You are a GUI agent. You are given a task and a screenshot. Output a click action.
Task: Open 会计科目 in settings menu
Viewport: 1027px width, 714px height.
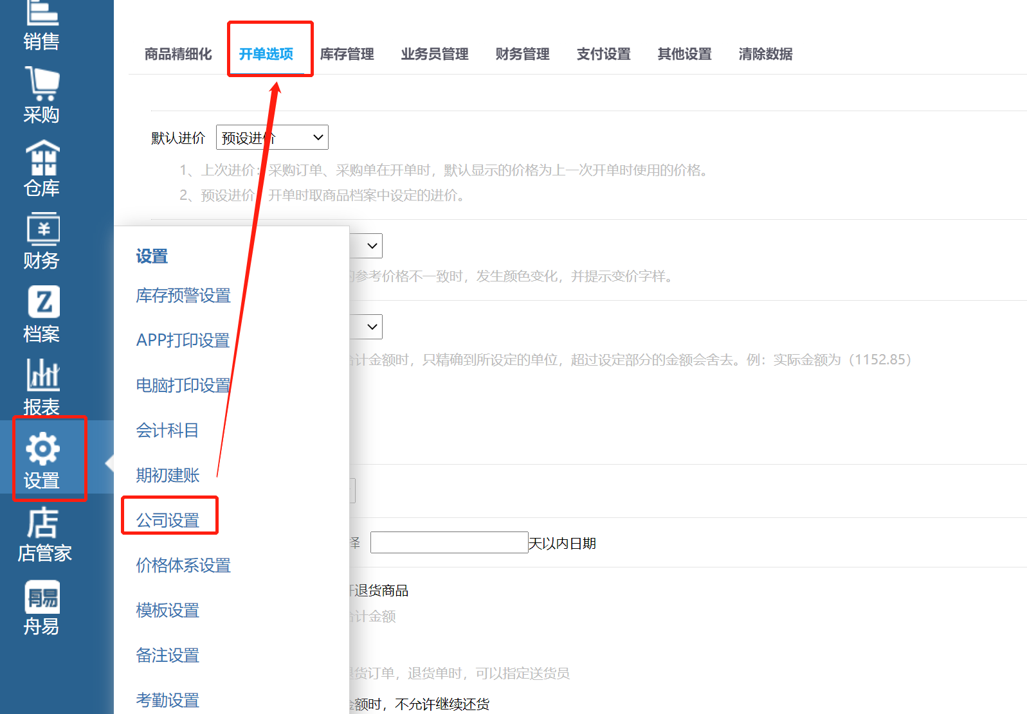(167, 431)
